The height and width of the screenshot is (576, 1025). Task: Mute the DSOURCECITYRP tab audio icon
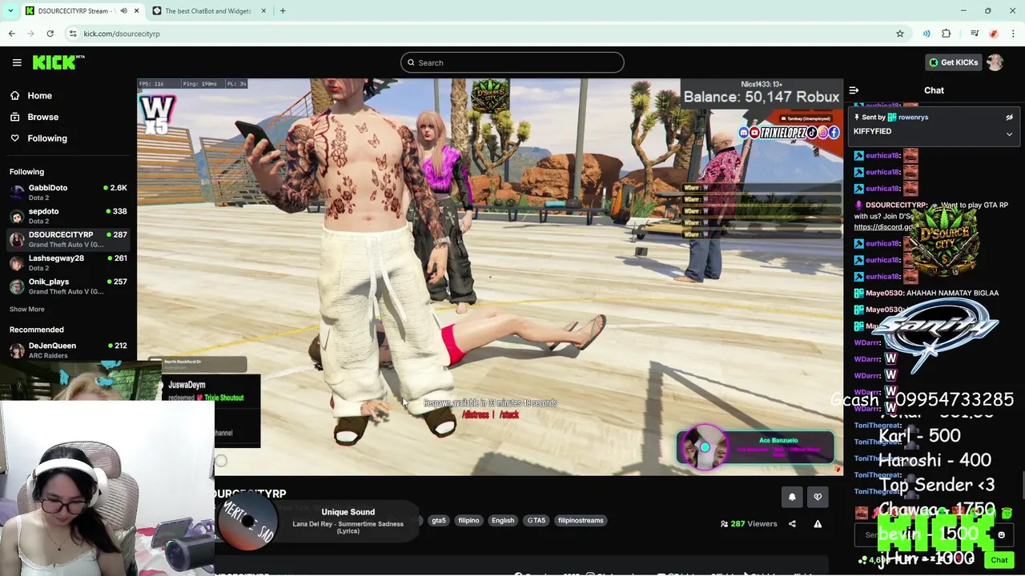click(123, 11)
